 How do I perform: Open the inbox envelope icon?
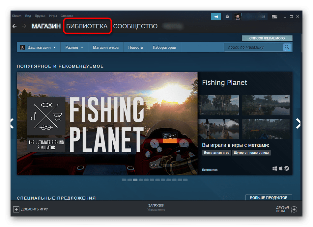(227, 16)
